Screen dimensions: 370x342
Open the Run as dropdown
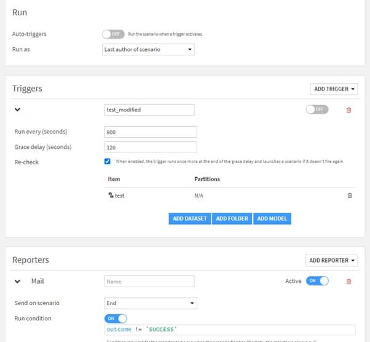[x=148, y=49]
